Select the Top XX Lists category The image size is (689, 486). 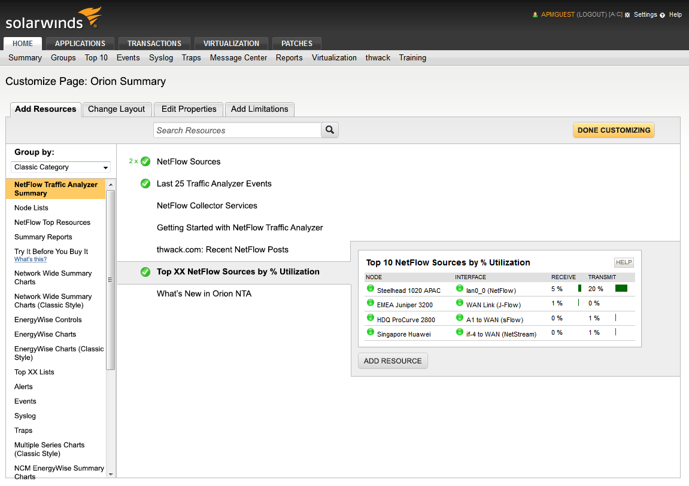pos(34,372)
